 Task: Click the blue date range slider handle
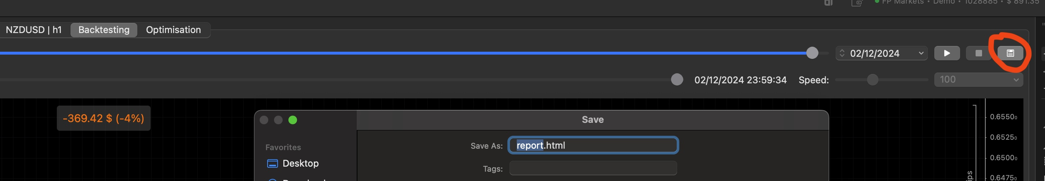[812, 53]
